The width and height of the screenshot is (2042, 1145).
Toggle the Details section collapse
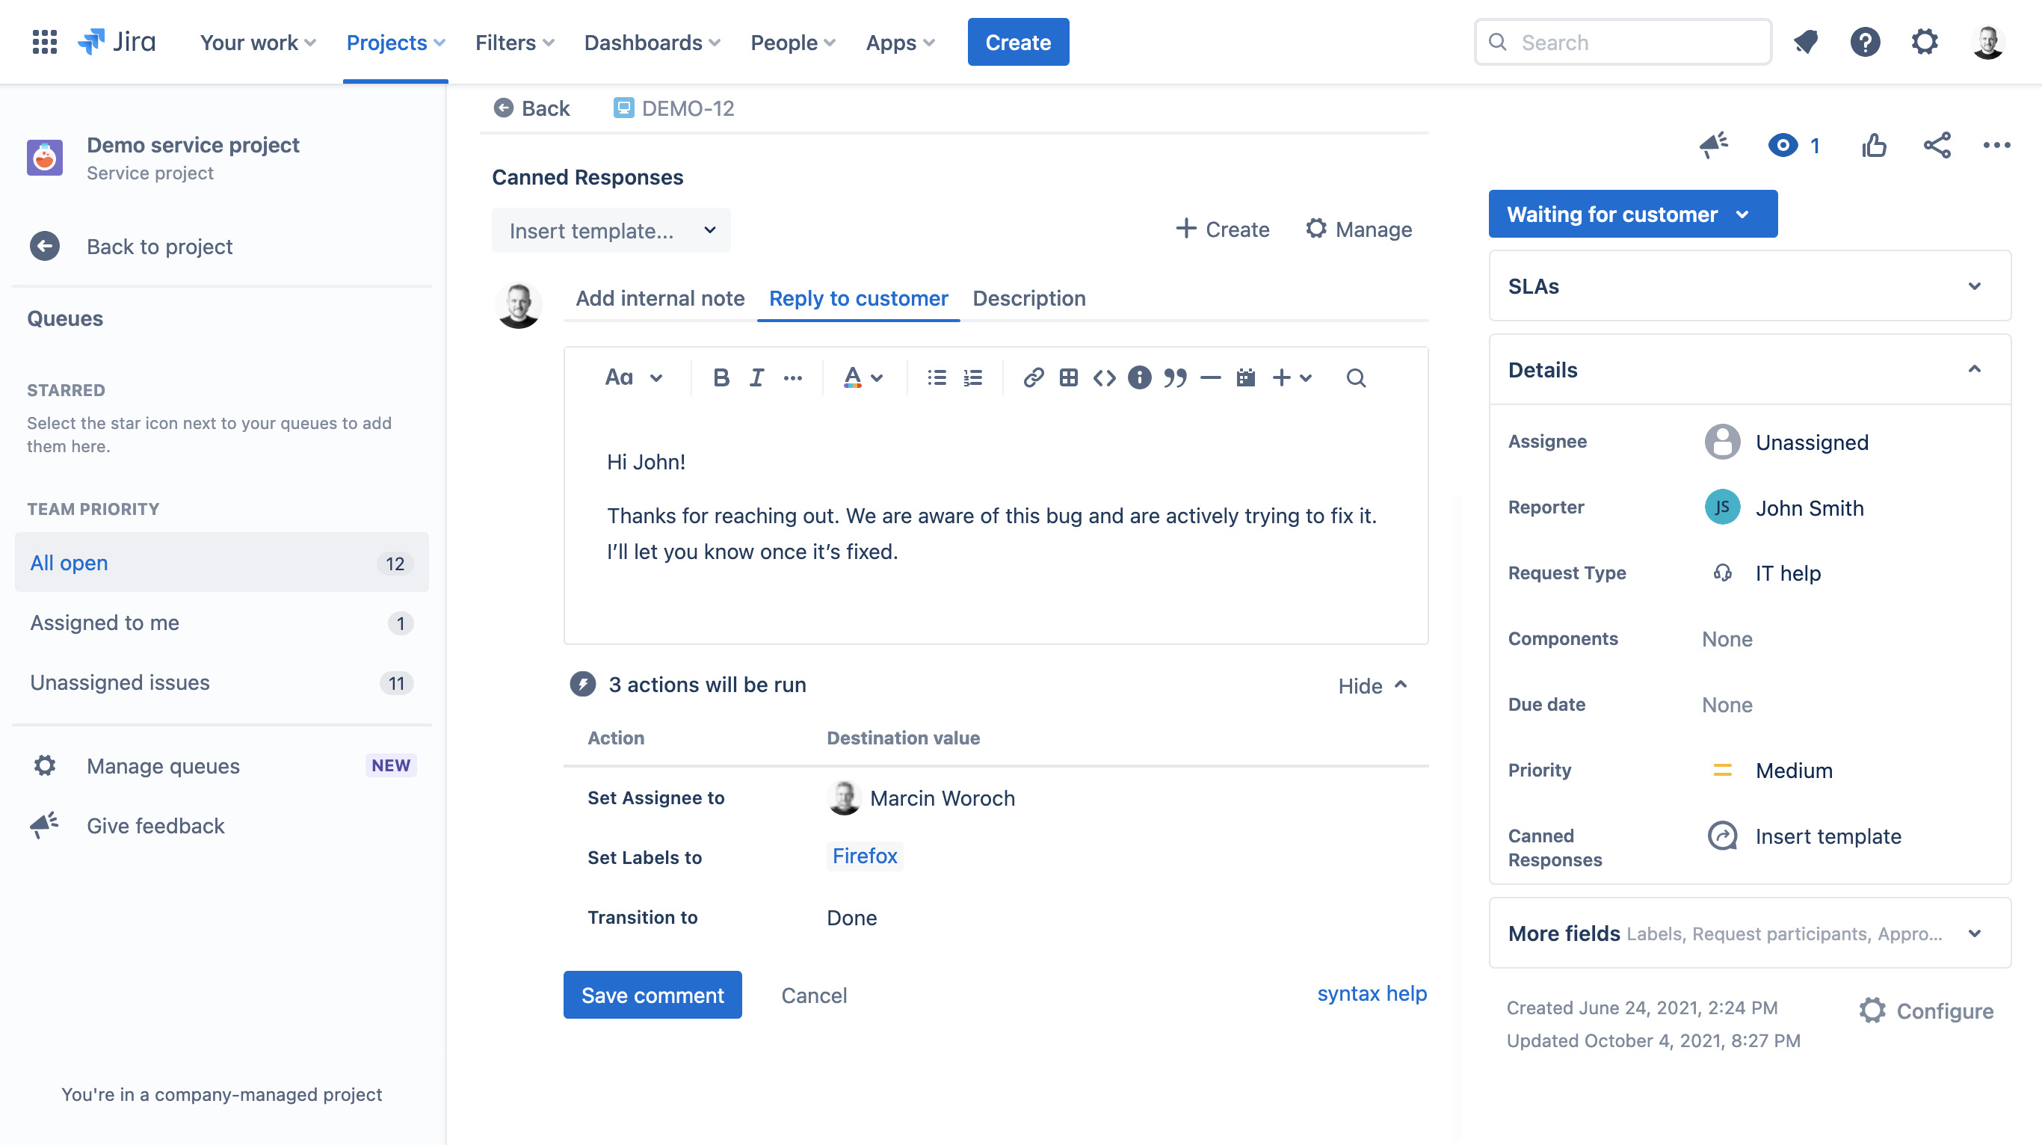(x=1973, y=371)
